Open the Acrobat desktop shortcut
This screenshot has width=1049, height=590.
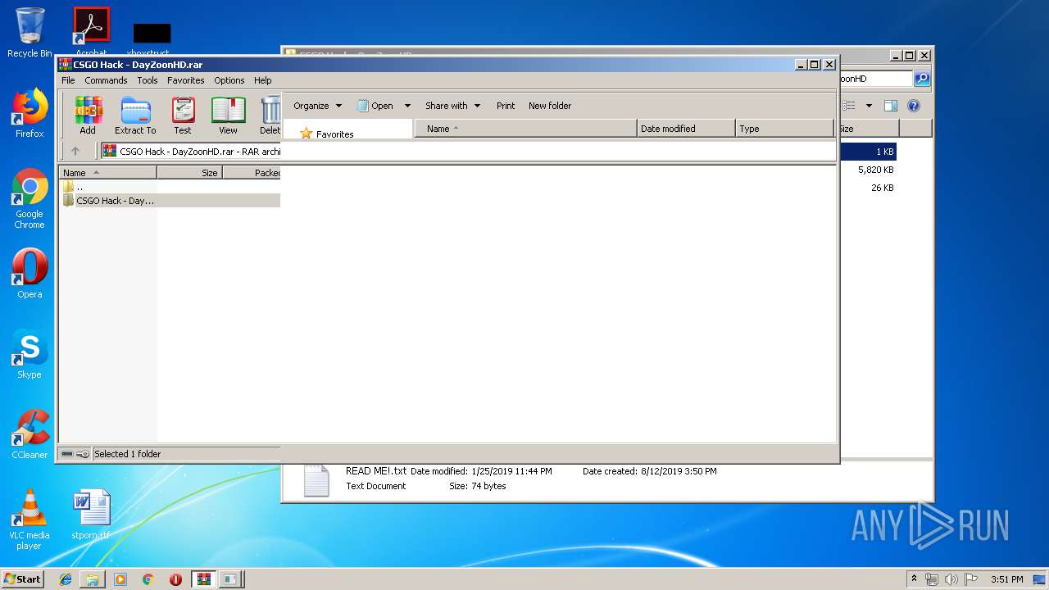(91, 29)
